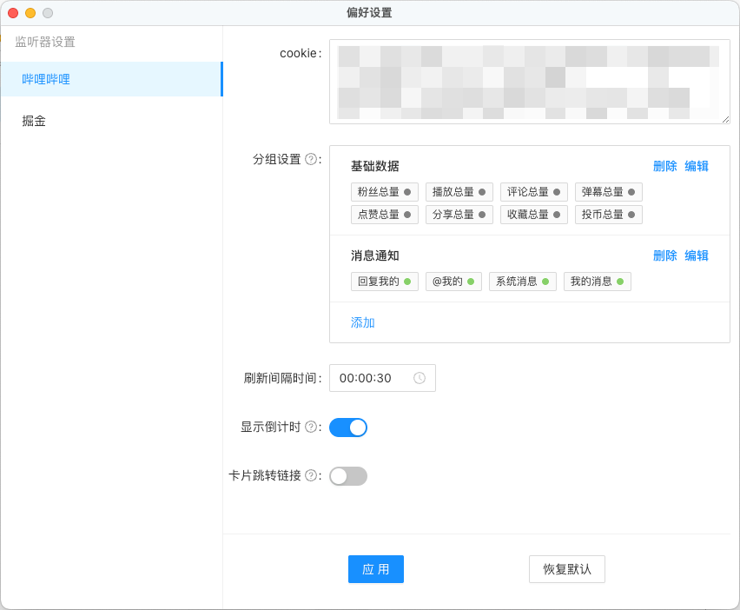
Task: Turn off the 显示倒计时 switch
Action: 348,428
